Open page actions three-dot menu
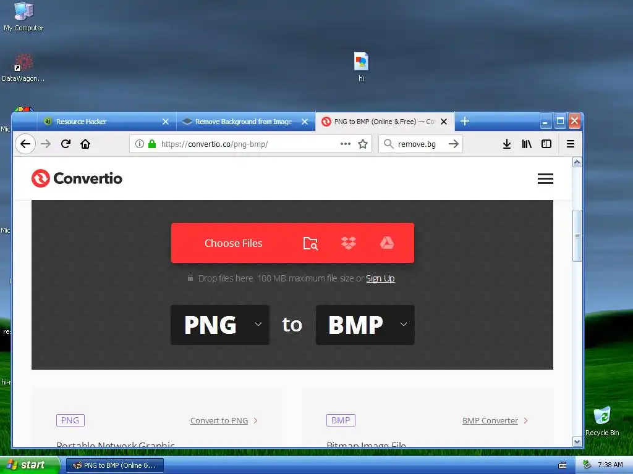 [x=345, y=144]
